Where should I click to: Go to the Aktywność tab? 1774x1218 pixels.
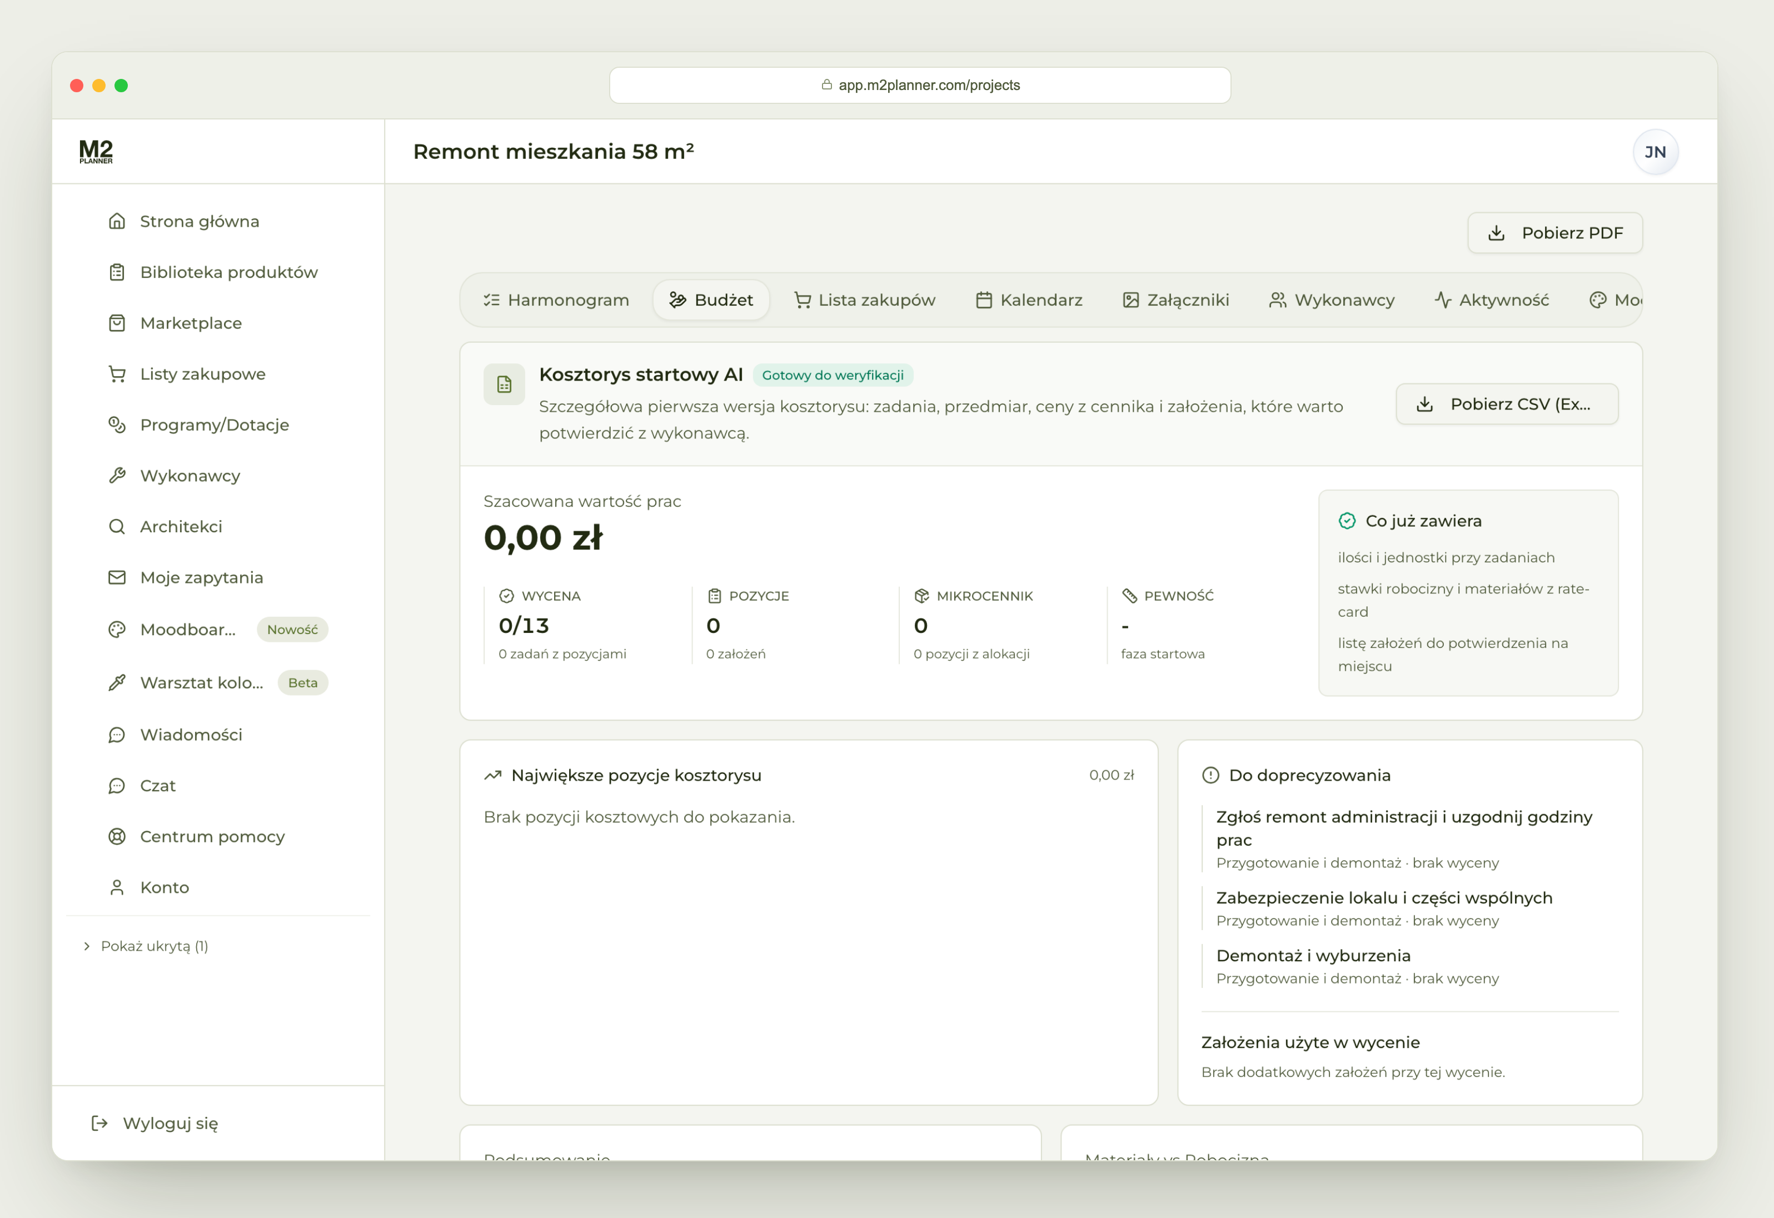click(1492, 300)
